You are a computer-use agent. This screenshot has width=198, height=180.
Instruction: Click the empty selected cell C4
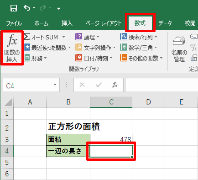pyautogui.click(x=111, y=151)
